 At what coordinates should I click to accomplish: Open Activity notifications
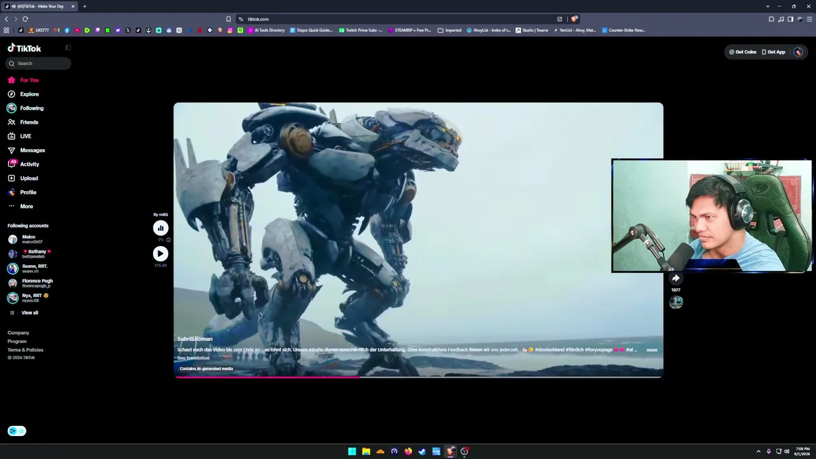click(x=24, y=164)
